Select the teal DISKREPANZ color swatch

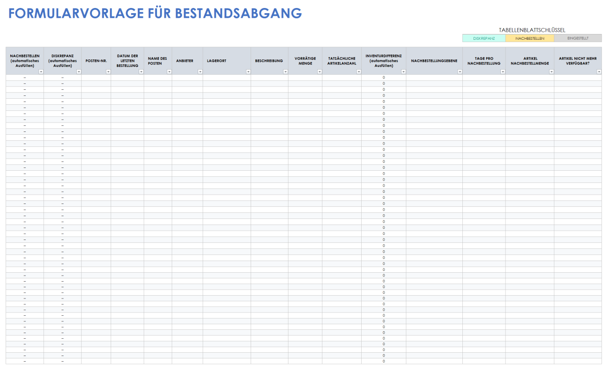click(x=484, y=38)
